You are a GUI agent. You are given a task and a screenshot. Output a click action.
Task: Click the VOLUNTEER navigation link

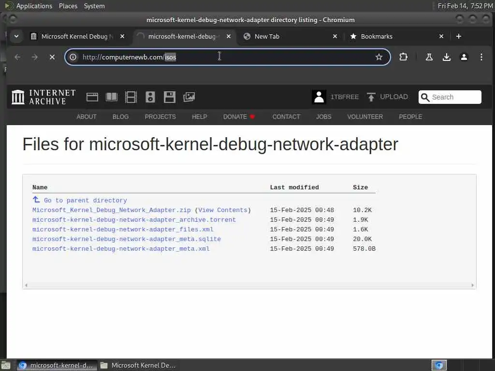click(x=365, y=117)
